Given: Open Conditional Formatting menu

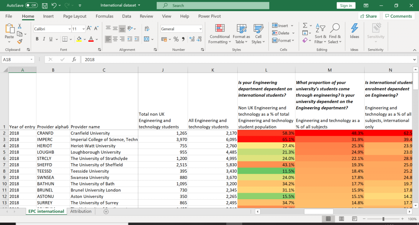Looking at the screenshot, I should (x=220, y=34).
